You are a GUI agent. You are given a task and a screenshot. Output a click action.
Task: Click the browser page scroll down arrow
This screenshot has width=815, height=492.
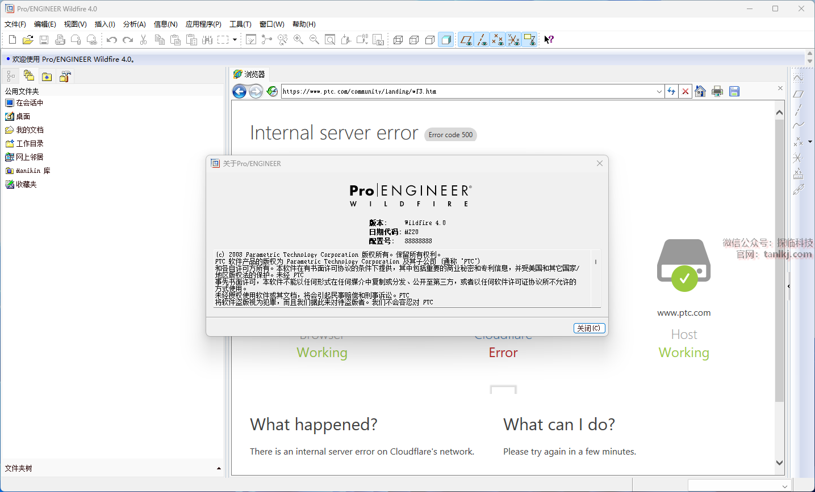(779, 463)
